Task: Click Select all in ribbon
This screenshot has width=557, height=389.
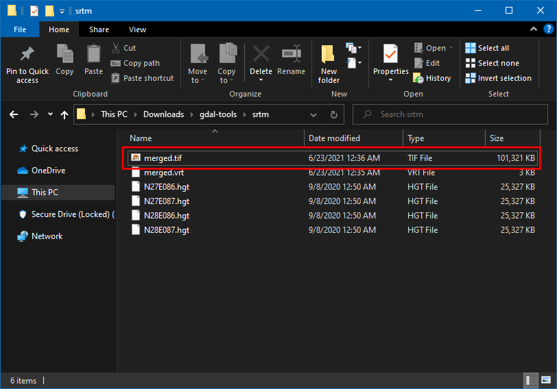Action: coord(493,48)
